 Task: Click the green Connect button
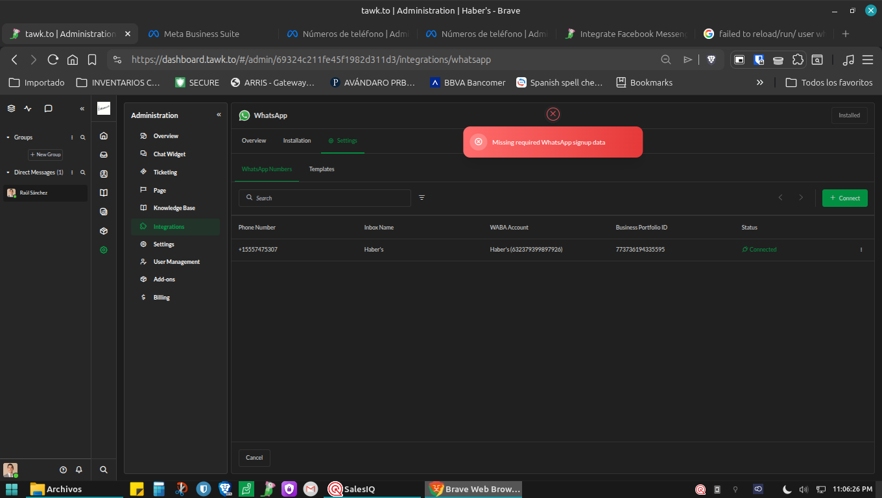(844, 198)
